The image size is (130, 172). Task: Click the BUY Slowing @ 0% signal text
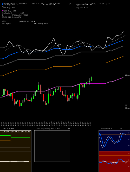(41, 23)
